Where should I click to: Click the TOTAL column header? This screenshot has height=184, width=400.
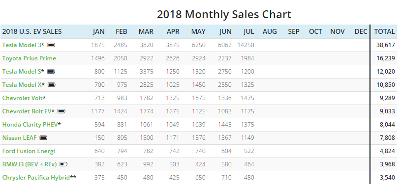384,31
